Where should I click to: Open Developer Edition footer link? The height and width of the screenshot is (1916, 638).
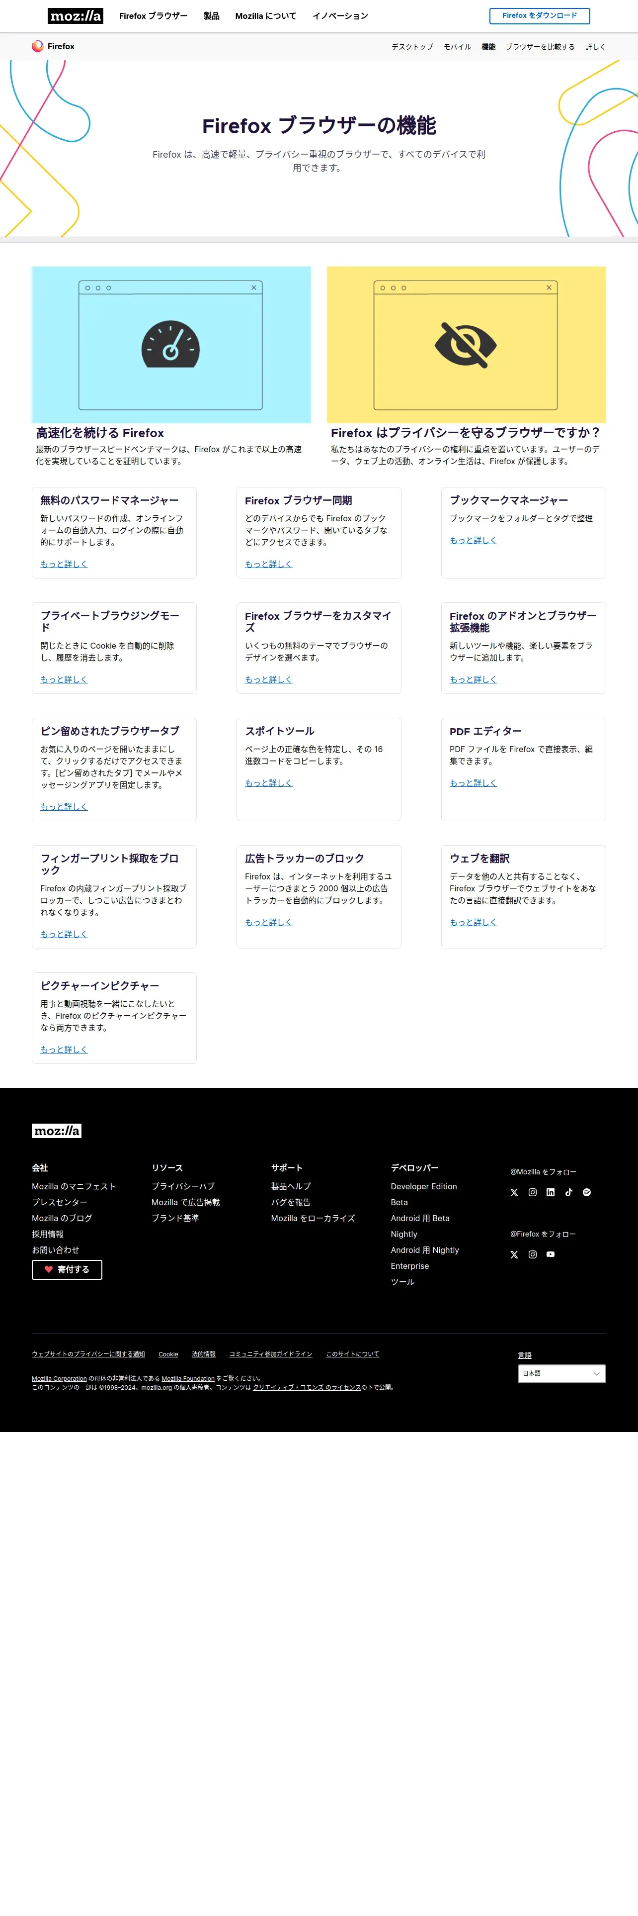pos(424,1186)
